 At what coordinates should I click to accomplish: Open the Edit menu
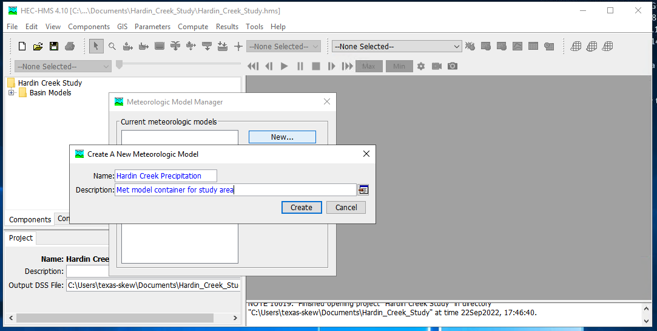32,27
